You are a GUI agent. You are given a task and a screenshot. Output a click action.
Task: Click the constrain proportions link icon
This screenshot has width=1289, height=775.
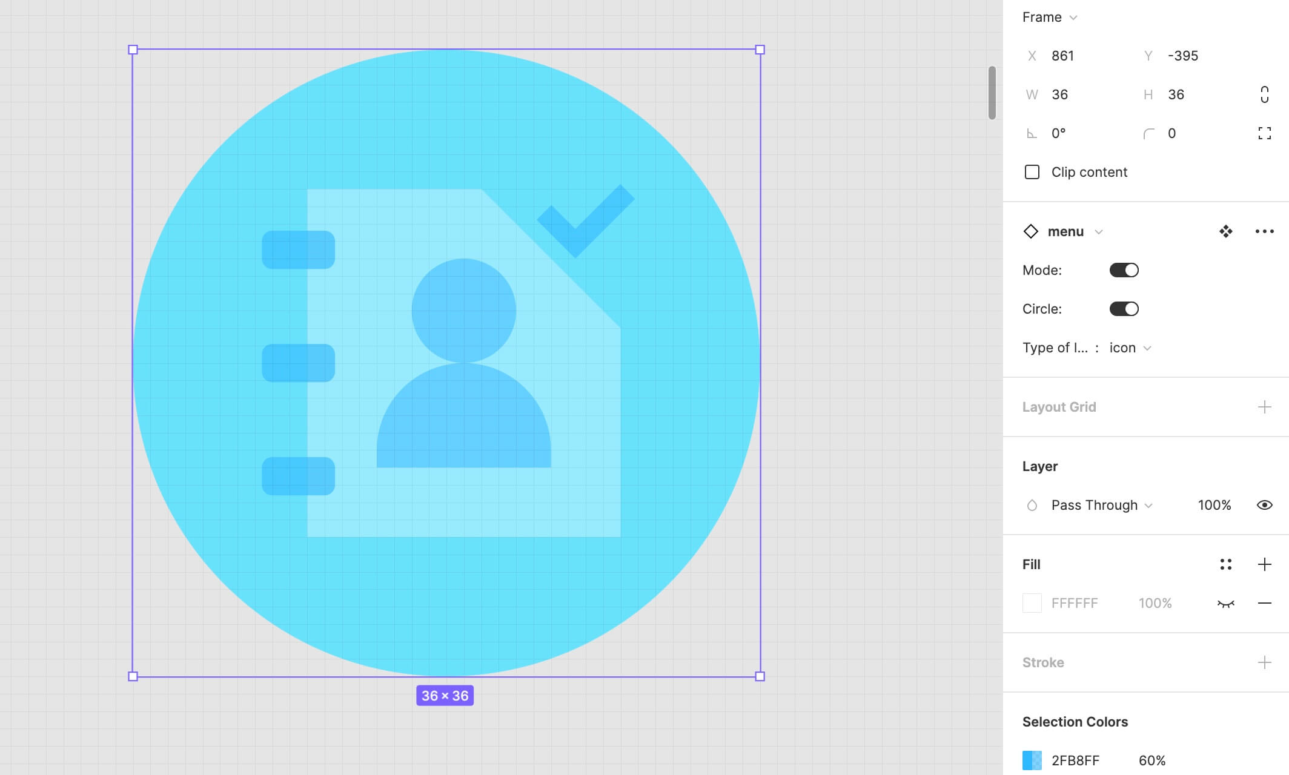pos(1264,94)
